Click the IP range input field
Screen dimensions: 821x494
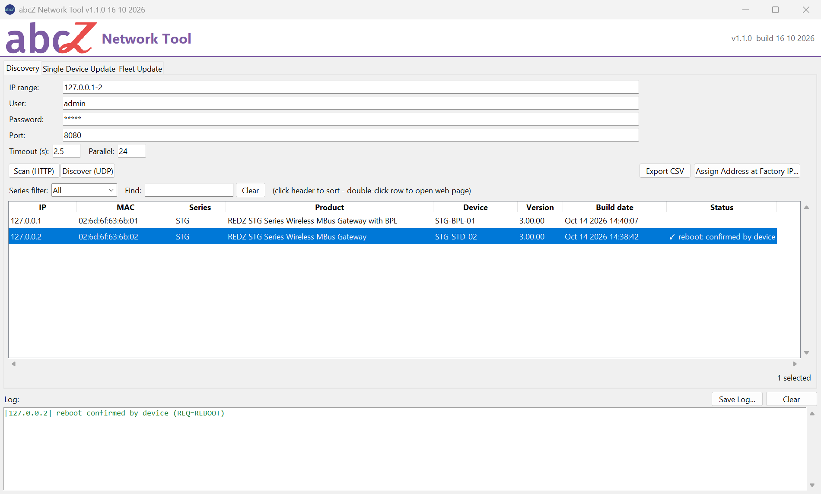click(350, 87)
